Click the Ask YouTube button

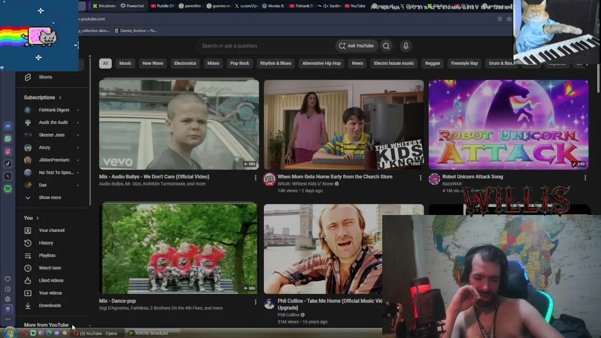pyautogui.click(x=356, y=46)
